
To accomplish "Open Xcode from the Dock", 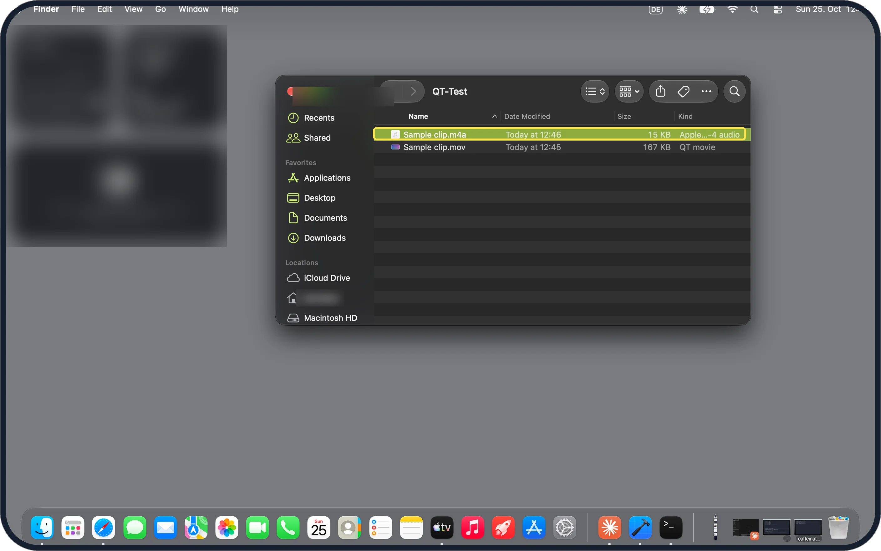I will point(640,527).
